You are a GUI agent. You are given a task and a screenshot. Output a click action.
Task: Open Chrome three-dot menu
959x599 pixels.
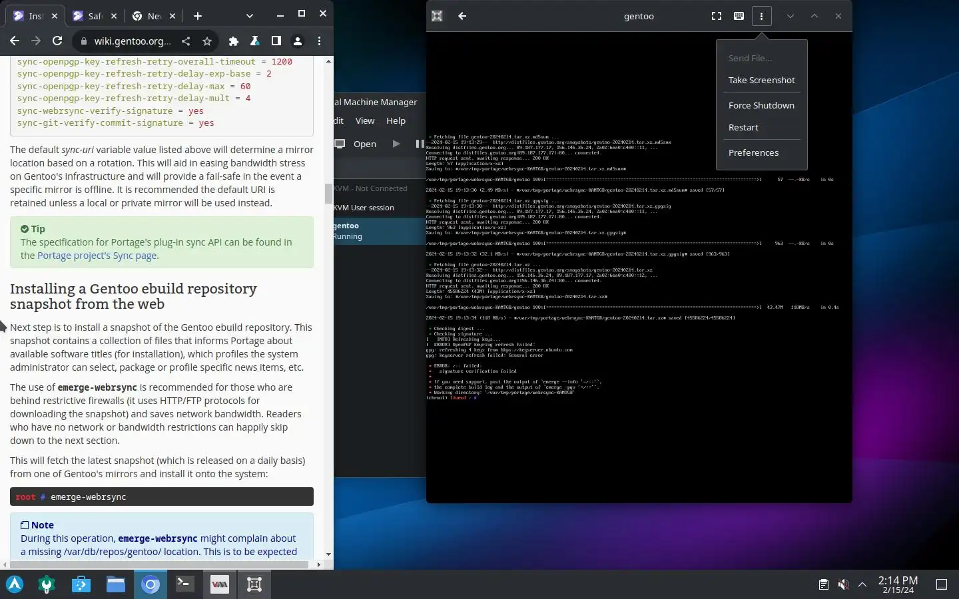pyautogui.click(x=320, y=41)
